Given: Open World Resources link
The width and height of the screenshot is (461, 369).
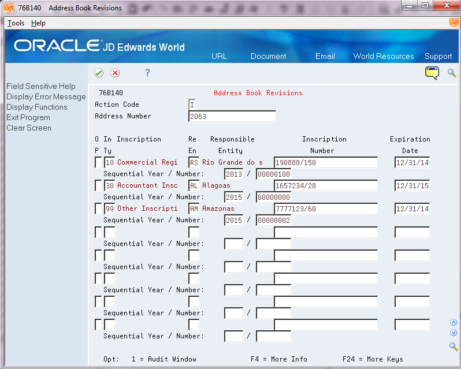Looking at the screenshot, I should tap(384, 56).
